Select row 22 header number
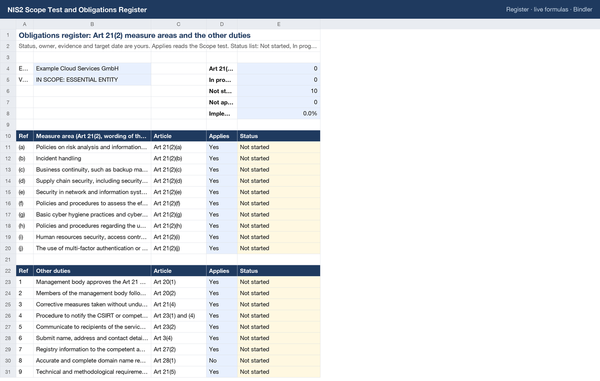 (8, 271)
